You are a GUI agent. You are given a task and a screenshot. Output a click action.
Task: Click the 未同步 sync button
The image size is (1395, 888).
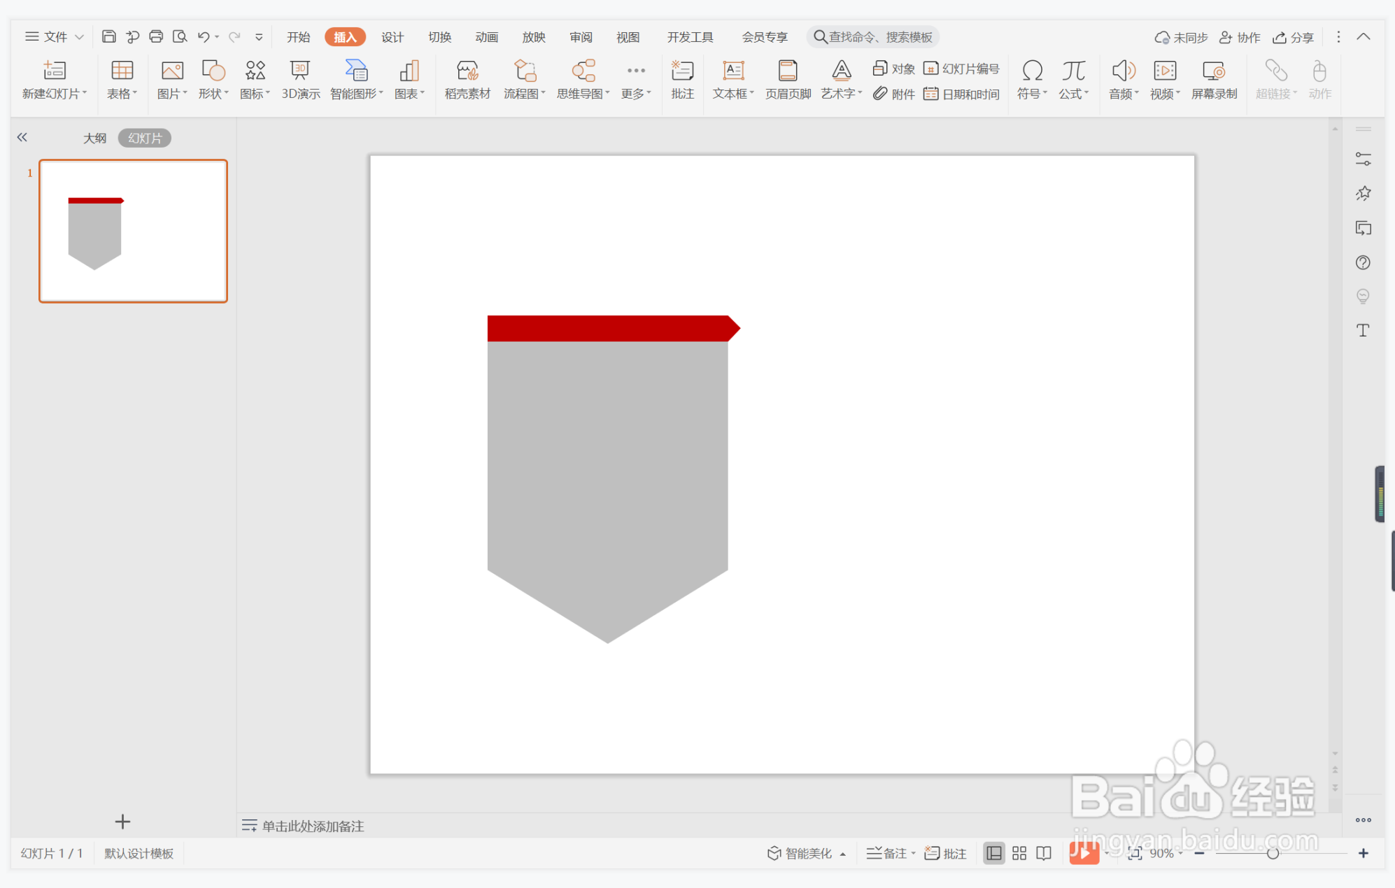[1182, 37]
